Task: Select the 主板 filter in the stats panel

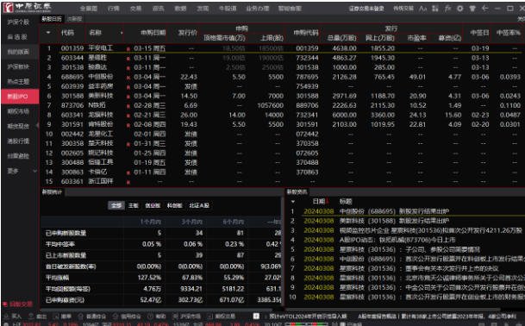Action: pyautogui.click(x=134, y=205)
